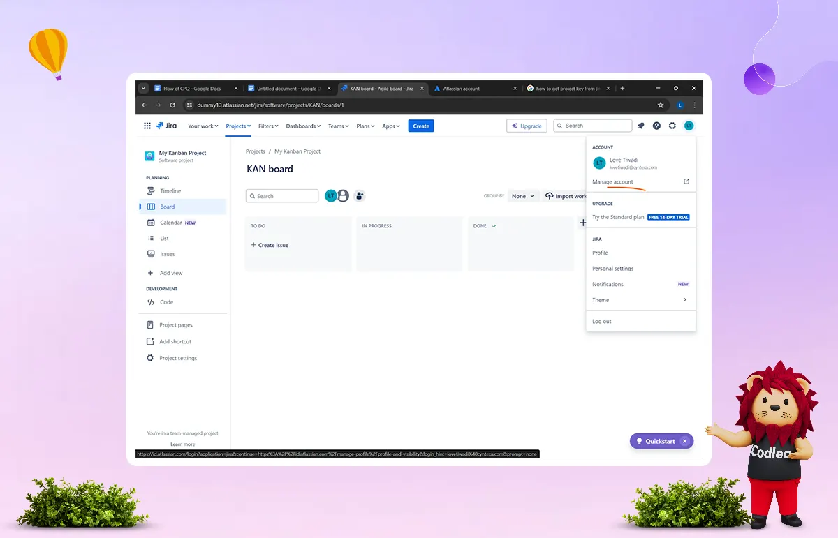Click the Projects breadcrumb link

pos(256,151)
